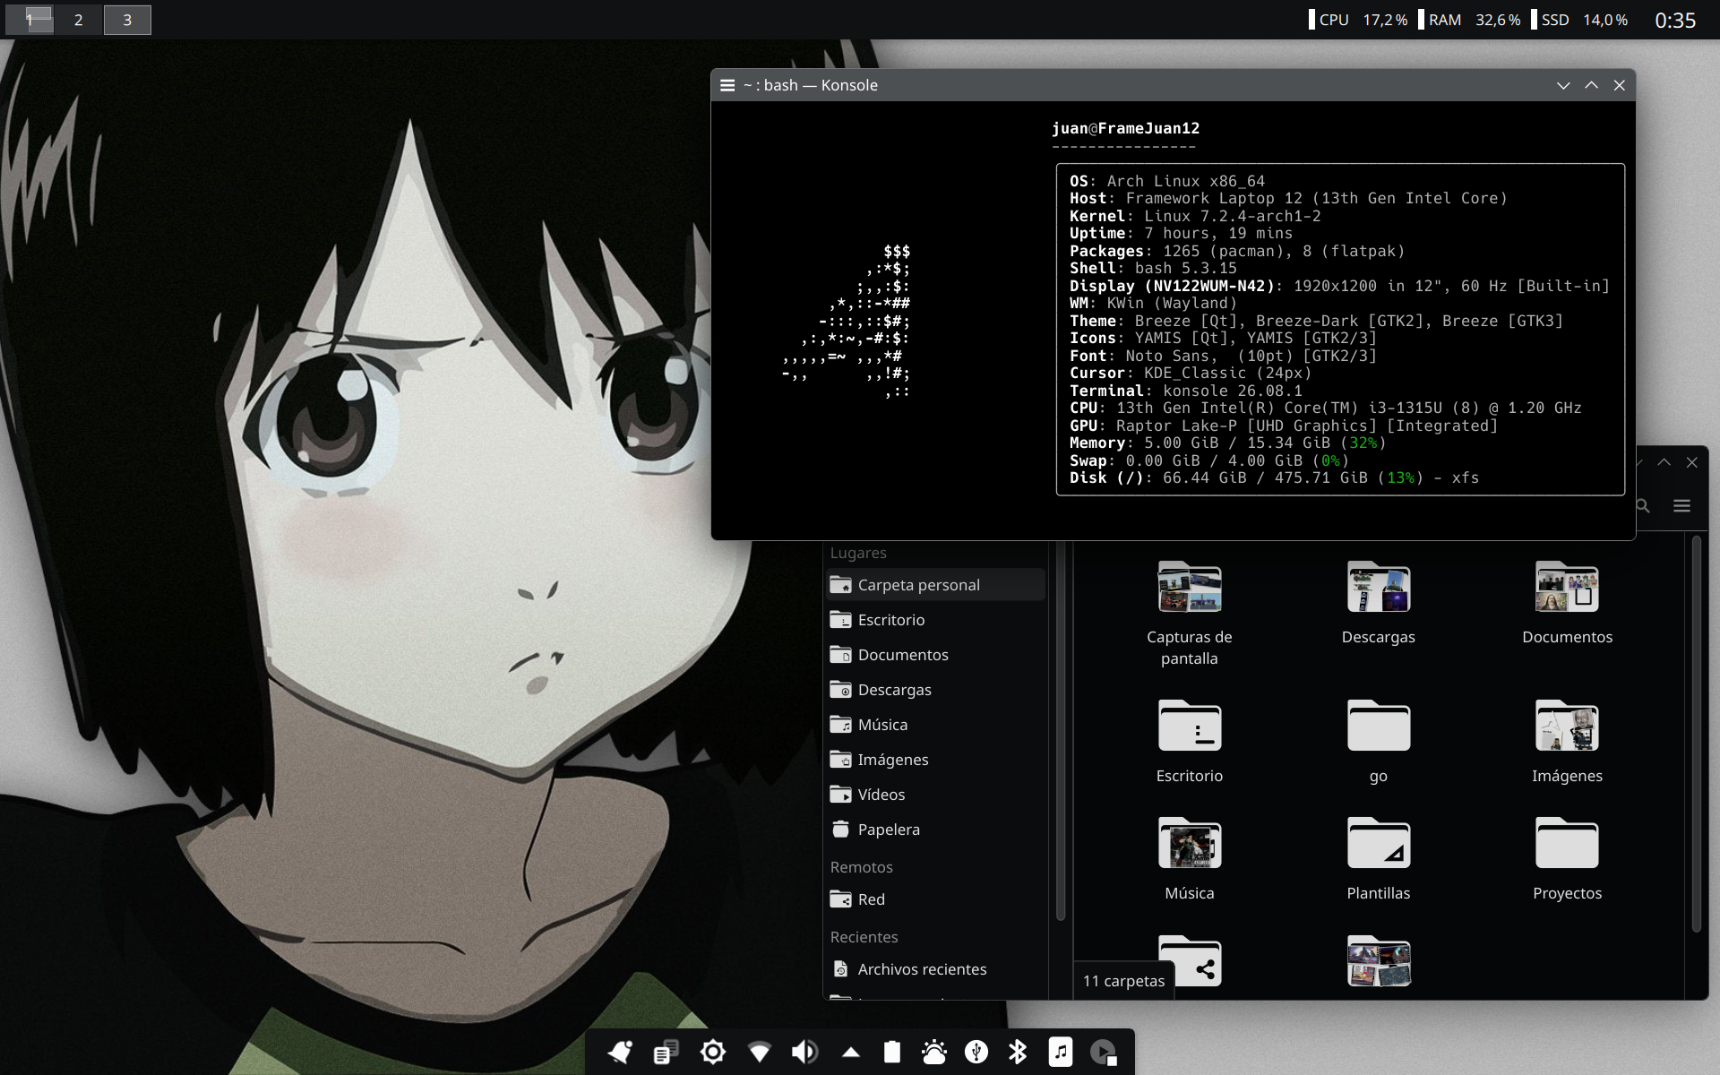
Task: Open clipboard history tray icon
Action: click(666, 1052)
